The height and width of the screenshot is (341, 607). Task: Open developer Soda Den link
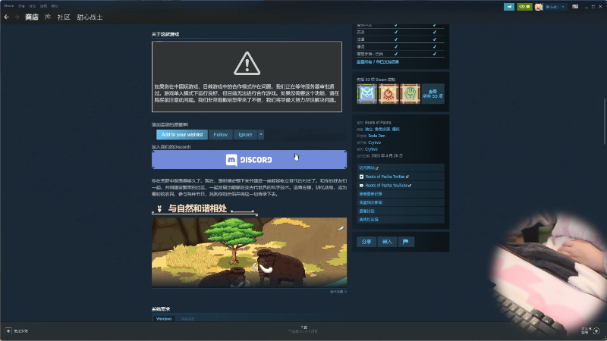(x=376, y=136)
